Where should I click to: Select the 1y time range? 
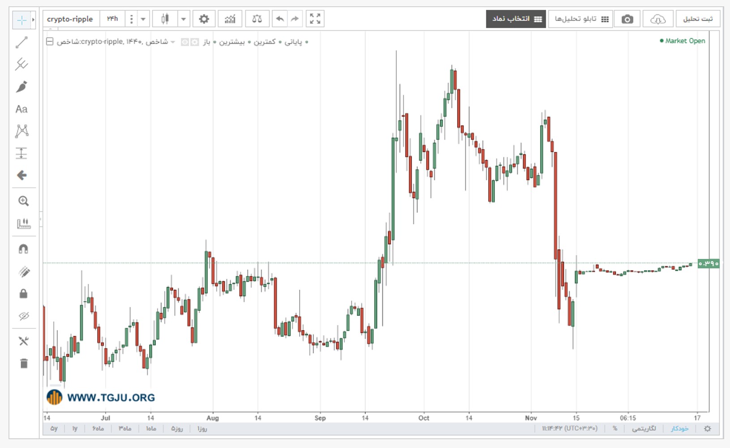pos(75,429)
